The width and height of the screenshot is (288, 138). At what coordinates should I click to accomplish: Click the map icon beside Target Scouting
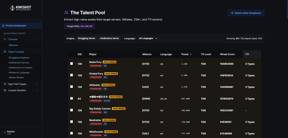point(5,52)
